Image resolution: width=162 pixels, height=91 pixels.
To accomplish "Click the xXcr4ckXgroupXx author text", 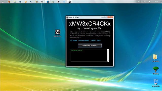I will click(92, 28).
